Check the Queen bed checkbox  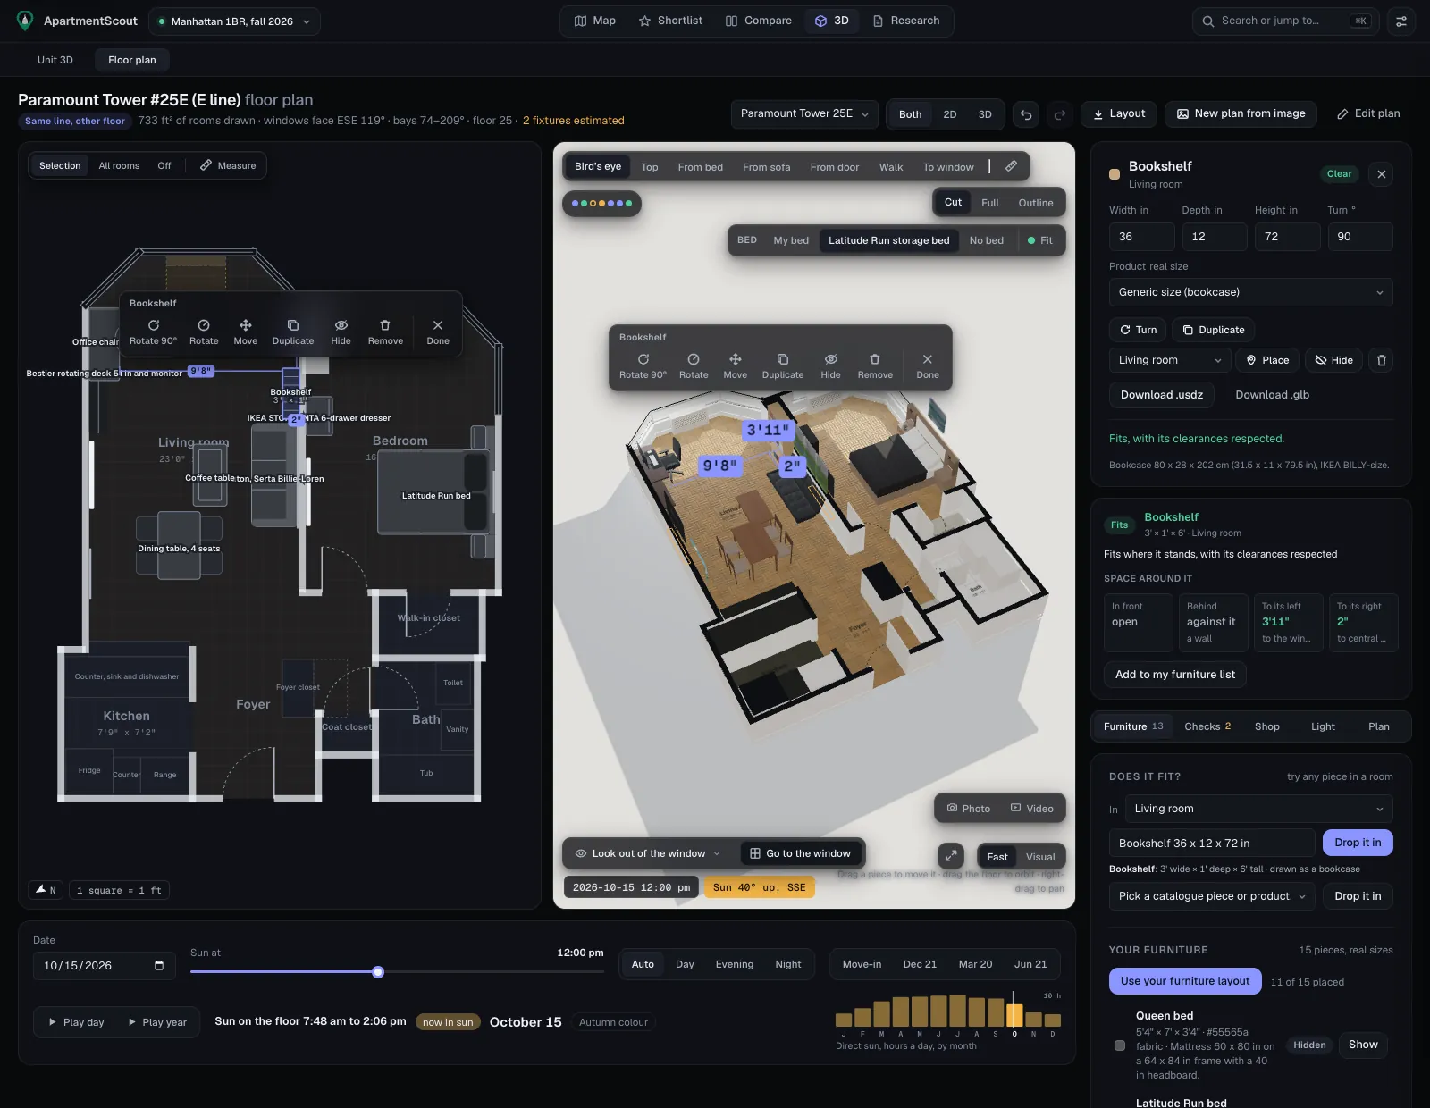1120,1045
